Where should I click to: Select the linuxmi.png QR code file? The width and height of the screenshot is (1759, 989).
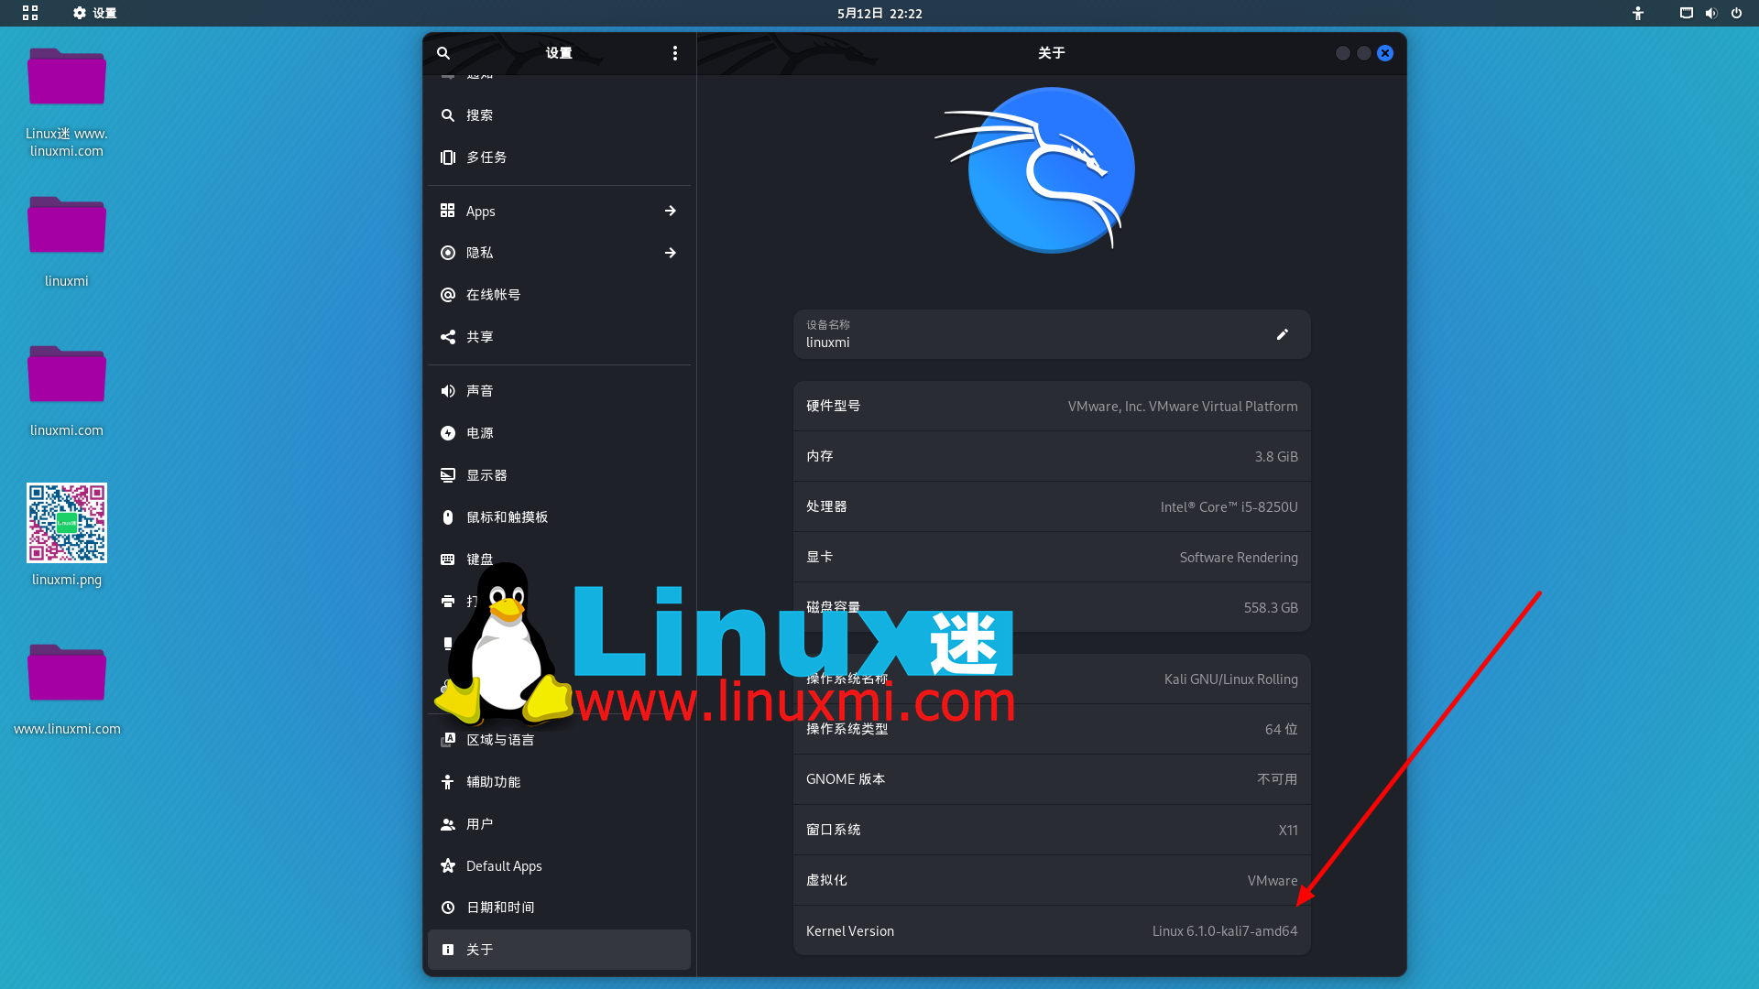67,535
